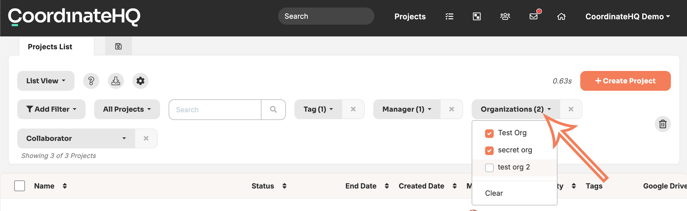The image size is (687, 211).
Task: Collapse the Organizations (2) dropdown
Action: 516,109
